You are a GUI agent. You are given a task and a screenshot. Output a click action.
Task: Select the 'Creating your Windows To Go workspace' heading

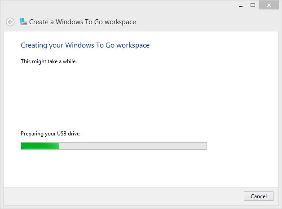[85, 45]
